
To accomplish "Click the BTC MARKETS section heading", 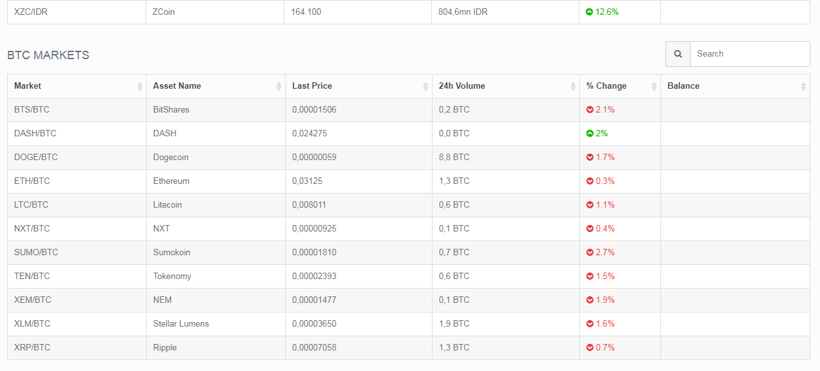I will [x=48, y=55].
